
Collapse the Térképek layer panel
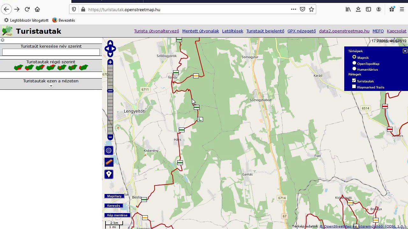[405, 51]
